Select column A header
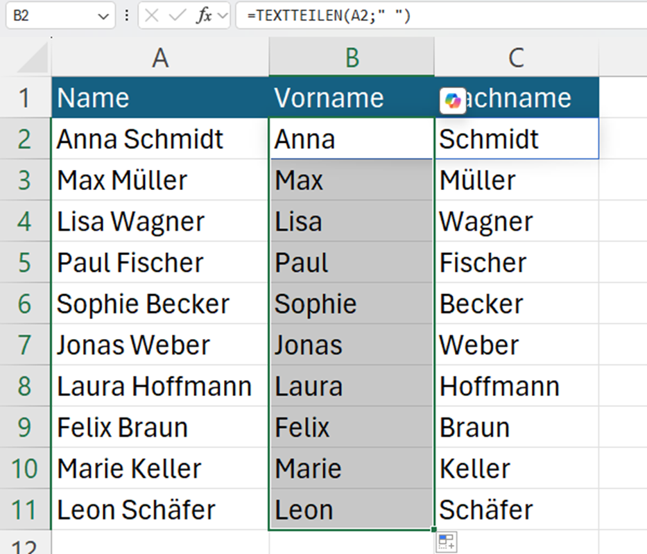 click(160, 57)
